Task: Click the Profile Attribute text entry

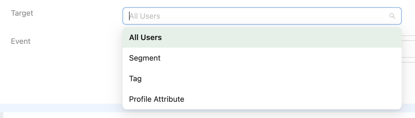Action: [157, 99]
